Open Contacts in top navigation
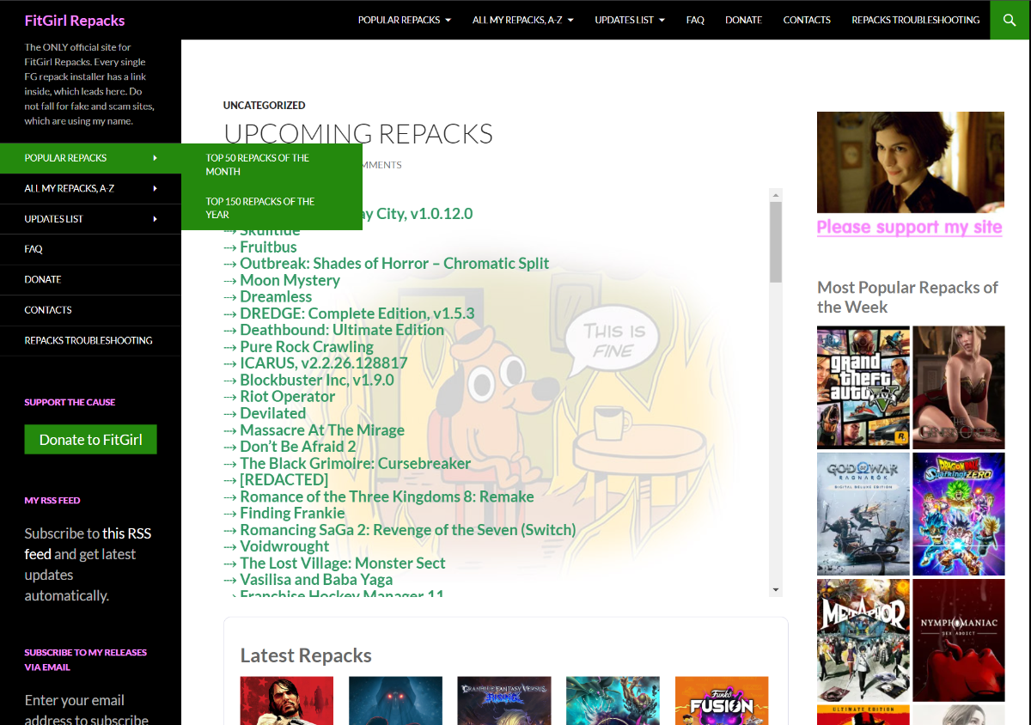This screenshot has width=1031, height=725. coord(807,20)
